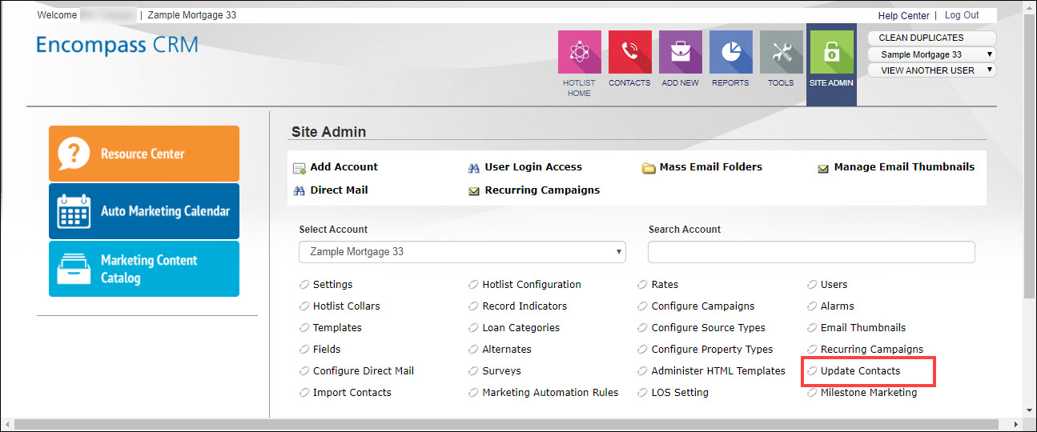Viewport: 1037px width, 432px height.
Task: Open the Update Contacts link
Action: [x=860, y=371]
